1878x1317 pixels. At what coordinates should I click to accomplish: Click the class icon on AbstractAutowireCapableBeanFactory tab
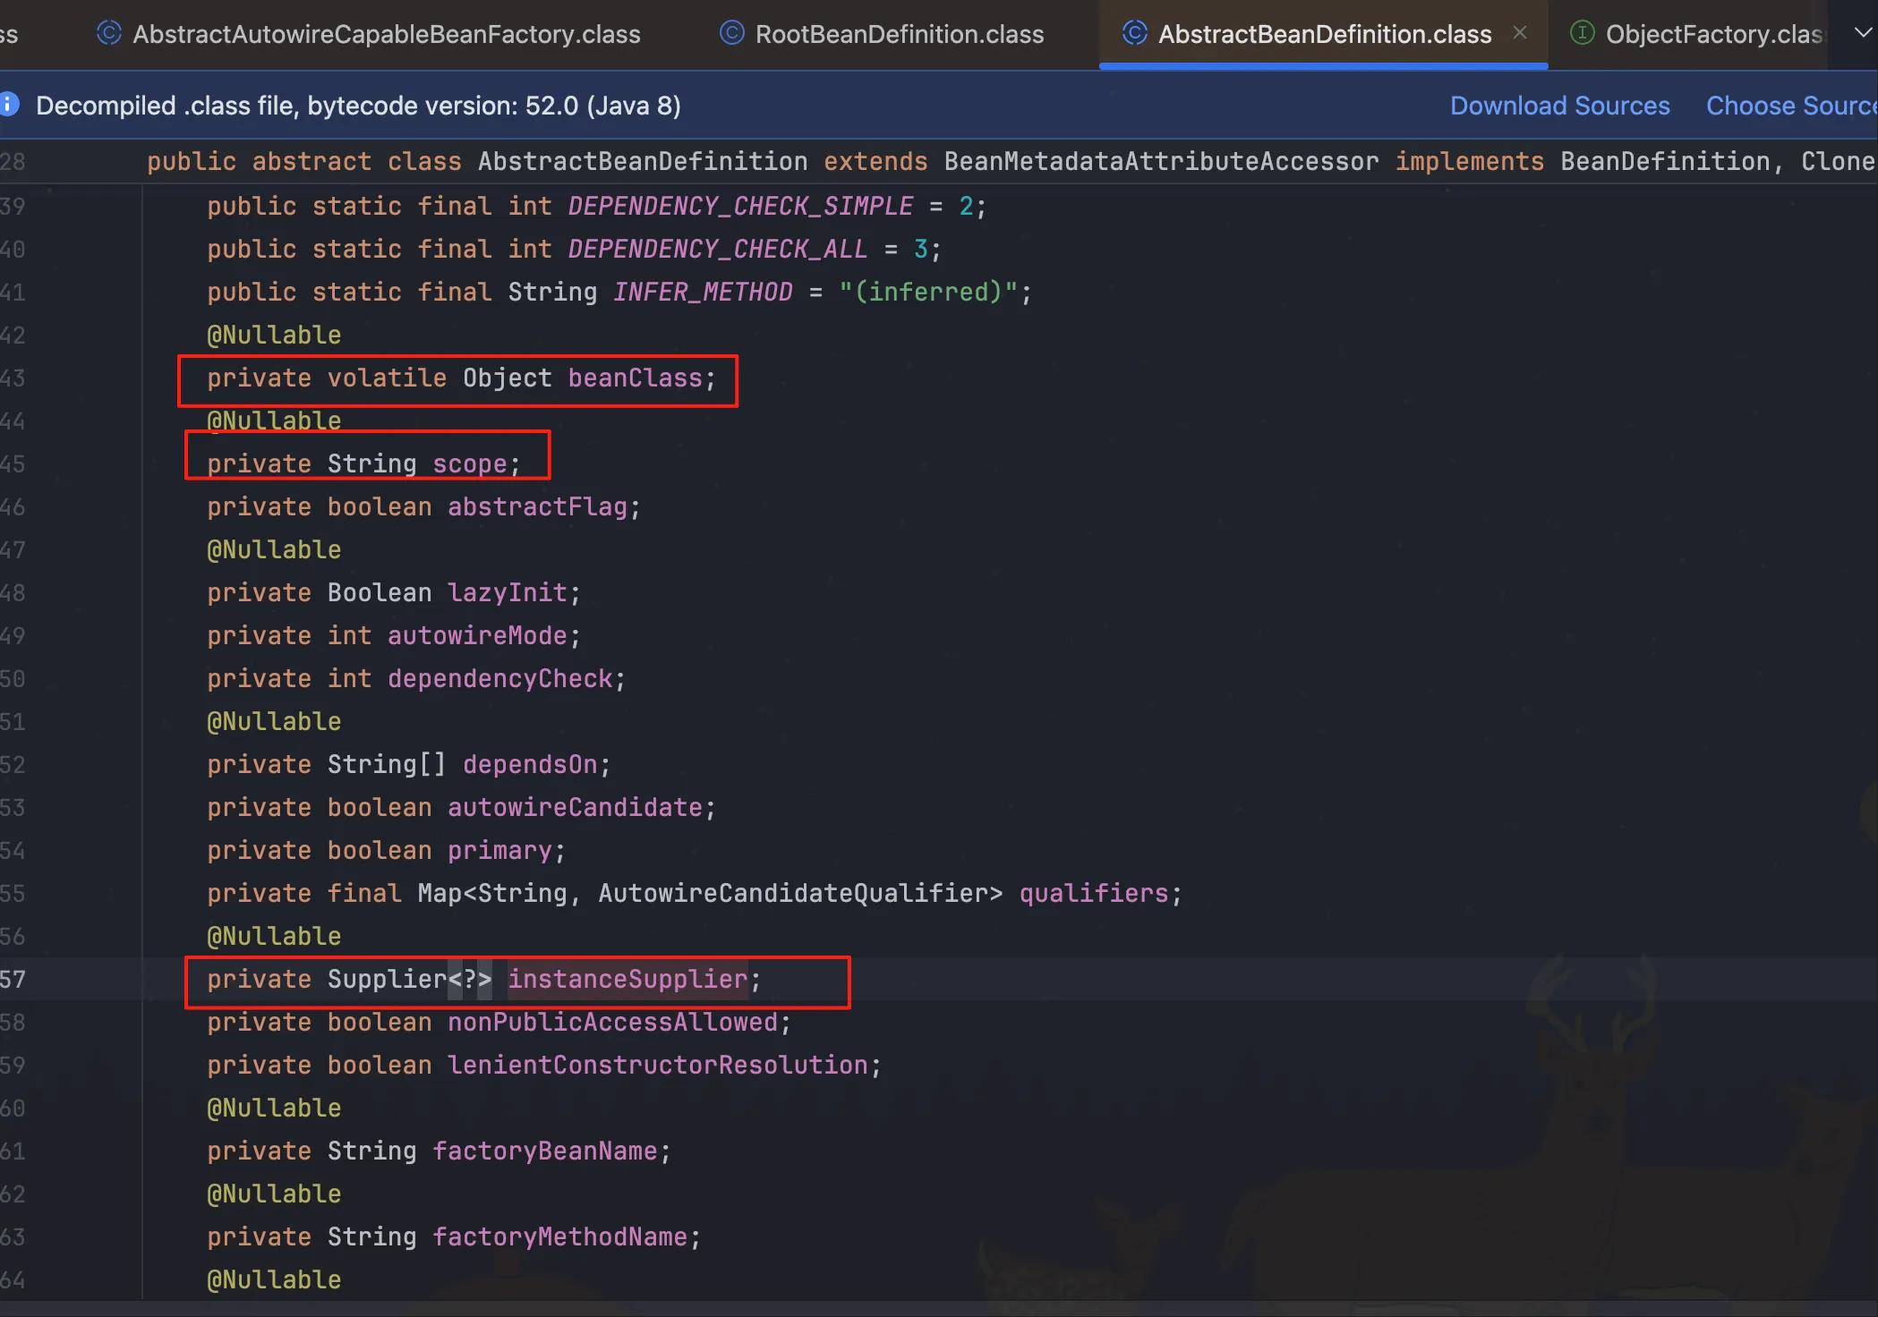[108, 34]
